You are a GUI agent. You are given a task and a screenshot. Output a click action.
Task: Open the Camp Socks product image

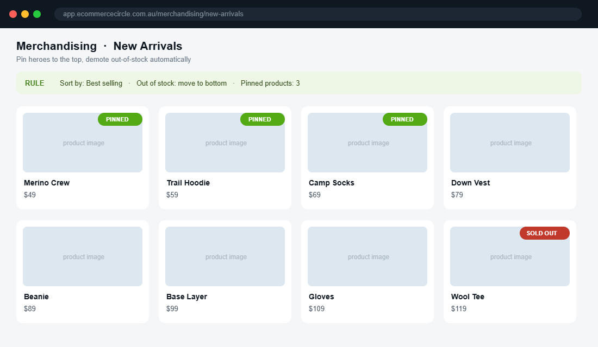point(367,143)
